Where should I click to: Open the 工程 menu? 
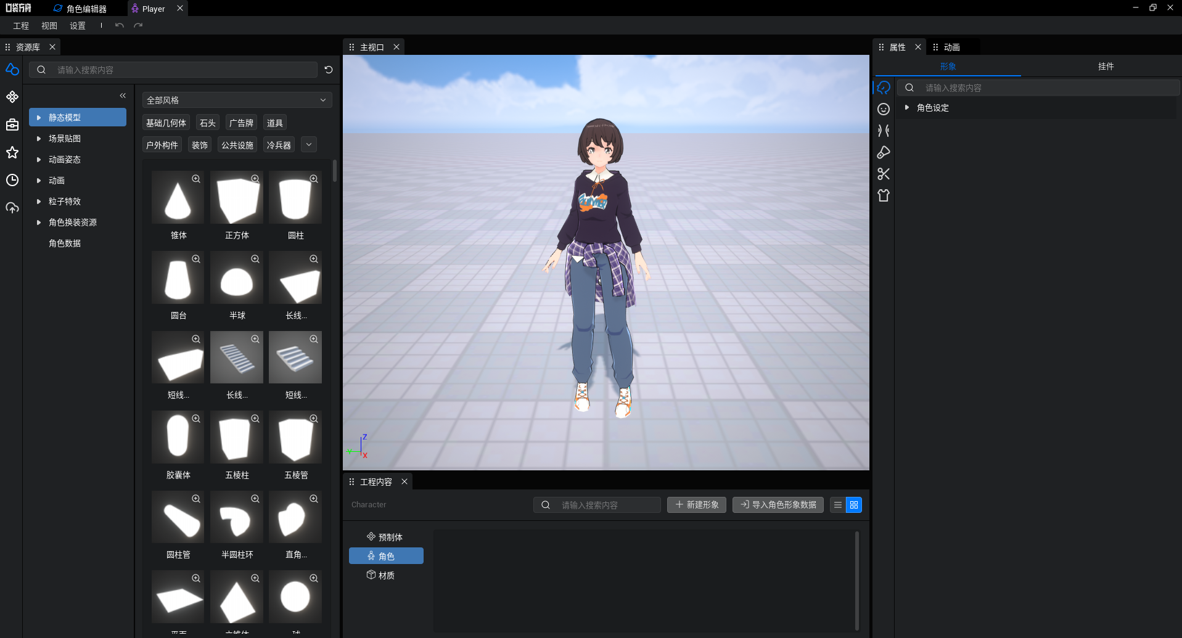pyautogui.click(x=21, y=25)
